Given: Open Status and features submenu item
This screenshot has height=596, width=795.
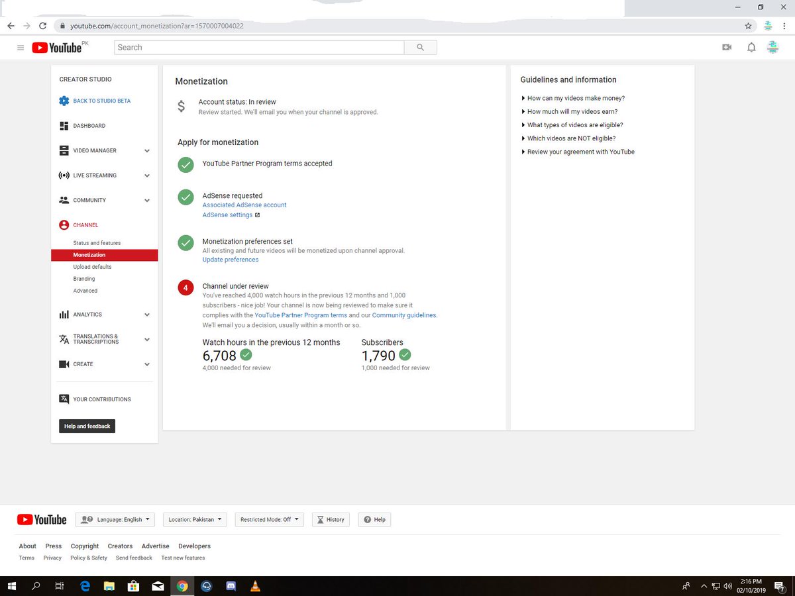Looking at the screenshot, I should [x=97, y=243].
